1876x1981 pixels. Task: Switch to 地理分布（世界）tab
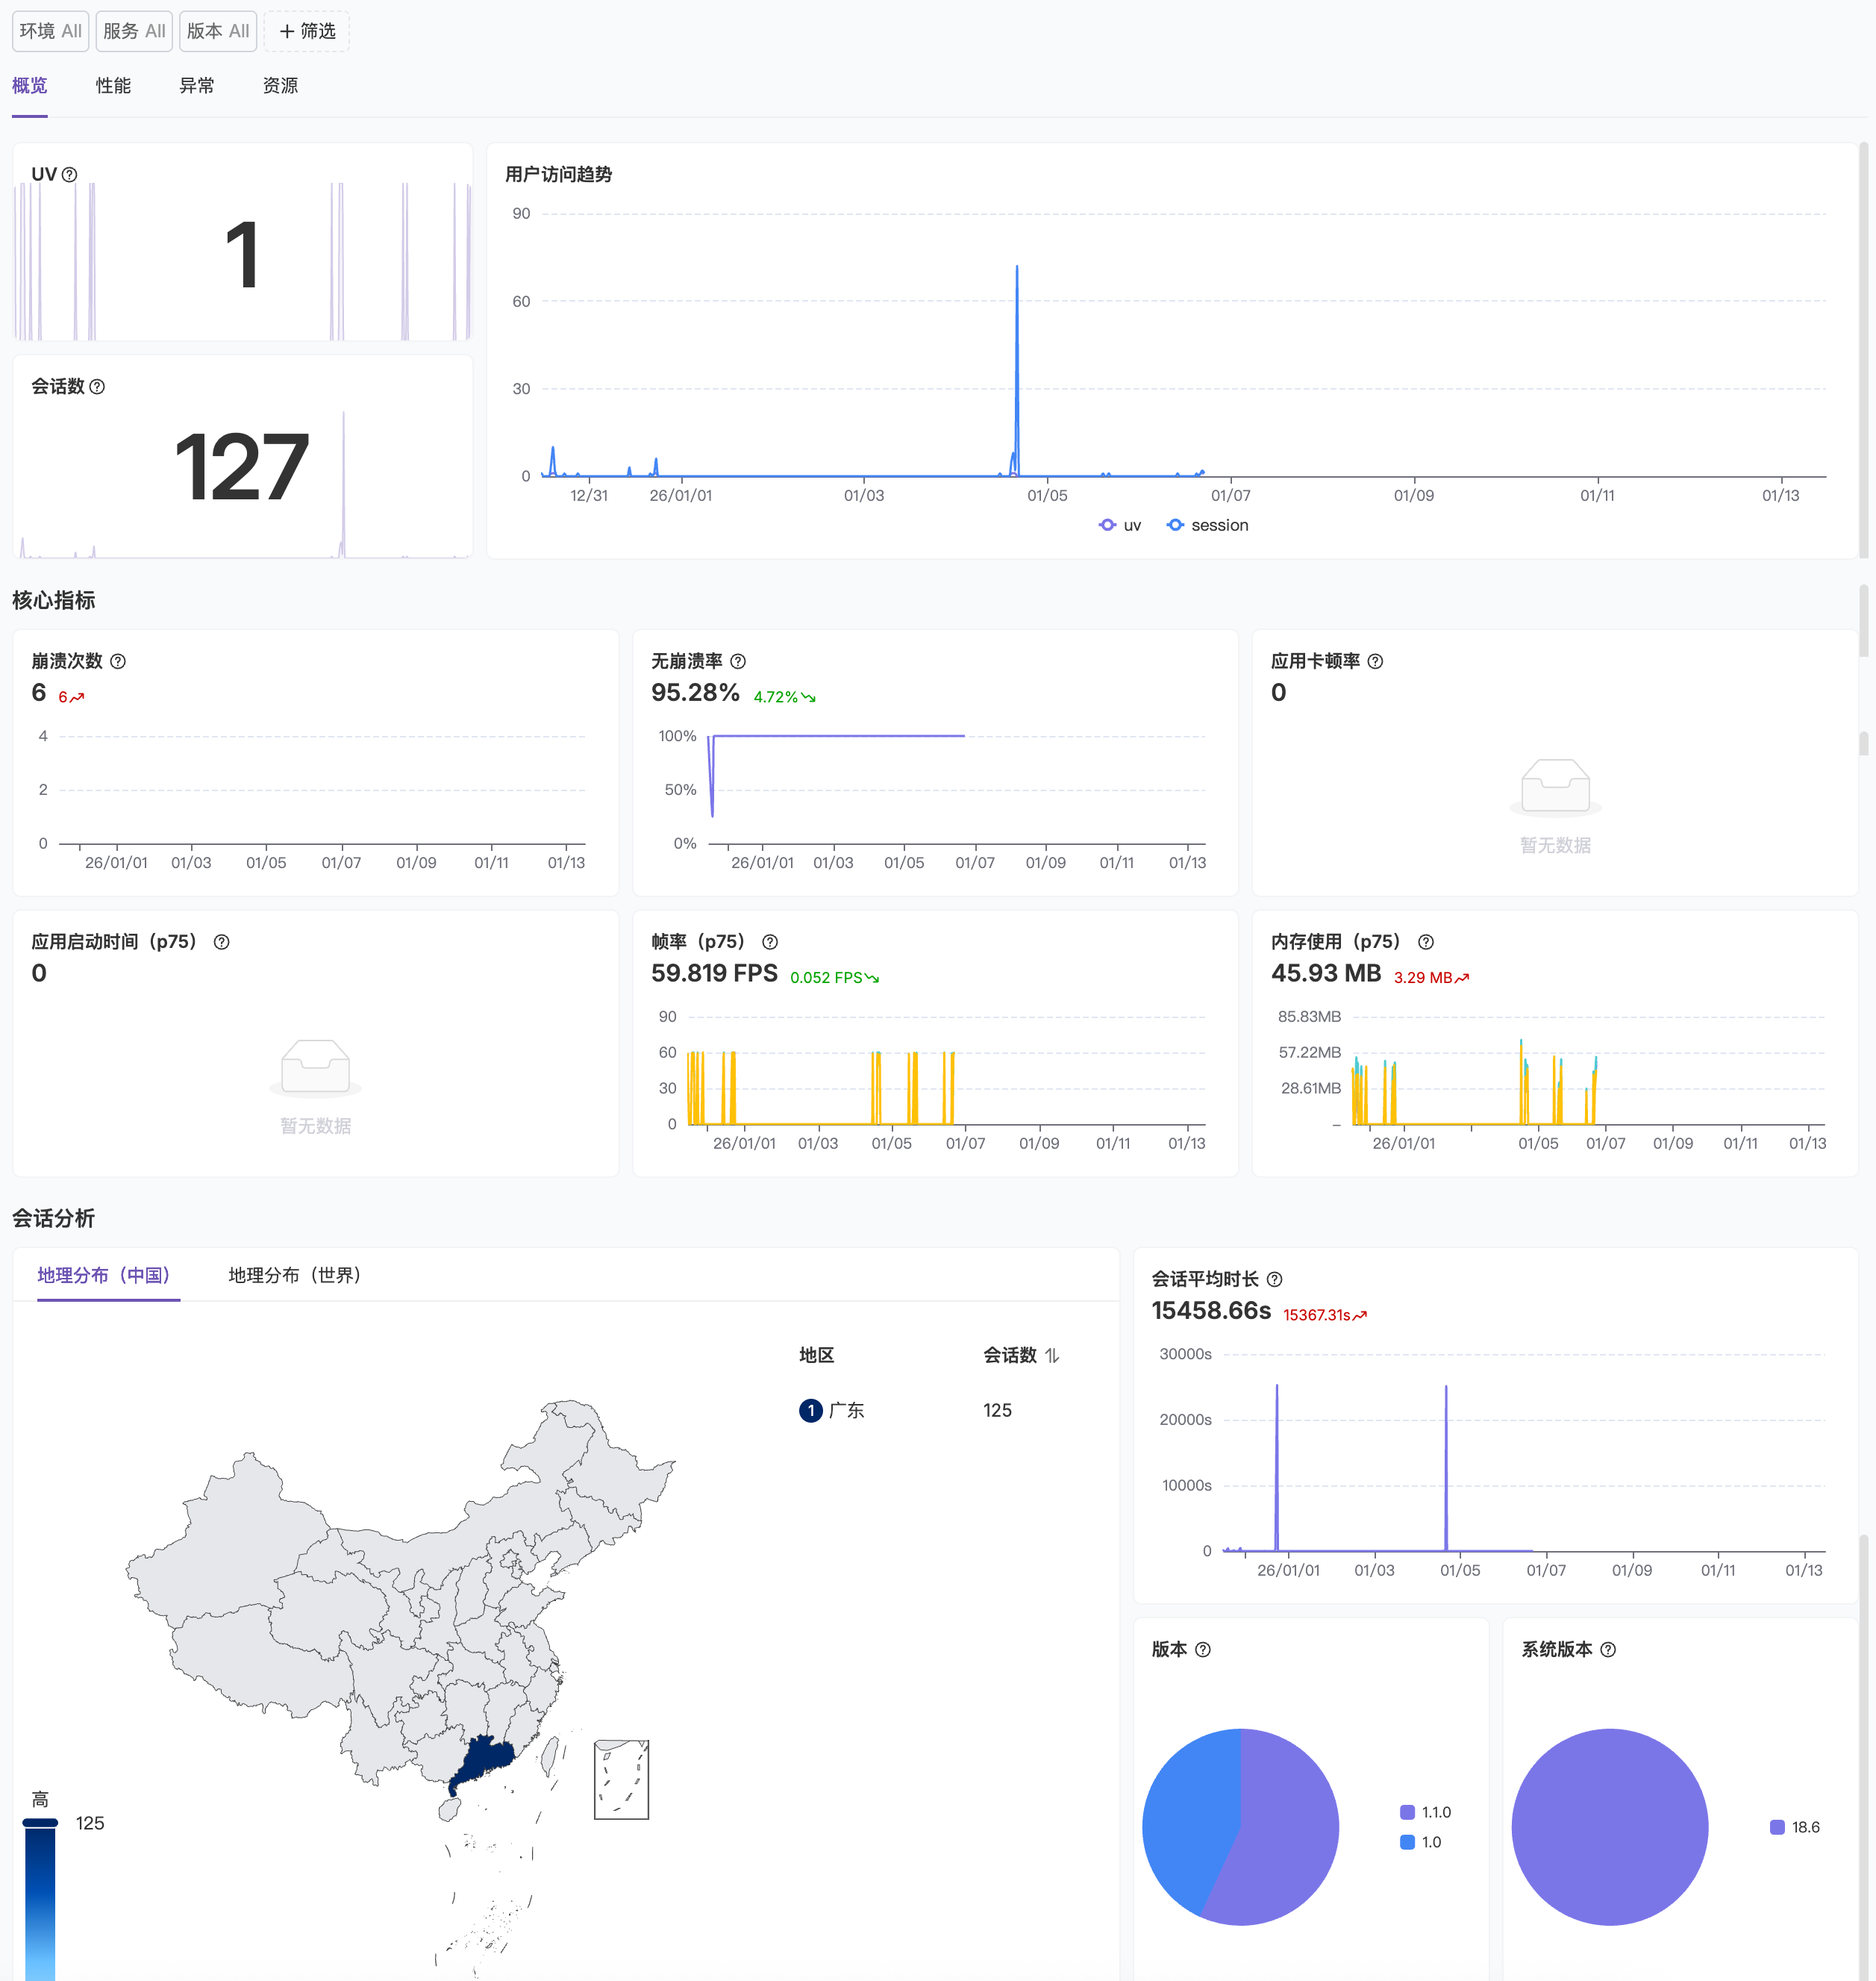point(294,1275)
